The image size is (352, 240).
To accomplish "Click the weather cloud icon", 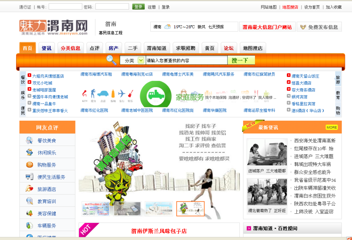I will [167, 27].
